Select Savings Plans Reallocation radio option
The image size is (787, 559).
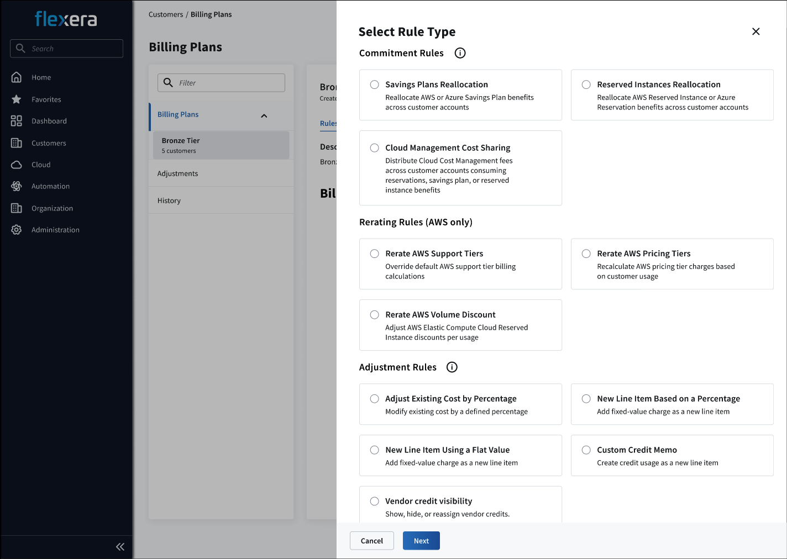point(375,85)
